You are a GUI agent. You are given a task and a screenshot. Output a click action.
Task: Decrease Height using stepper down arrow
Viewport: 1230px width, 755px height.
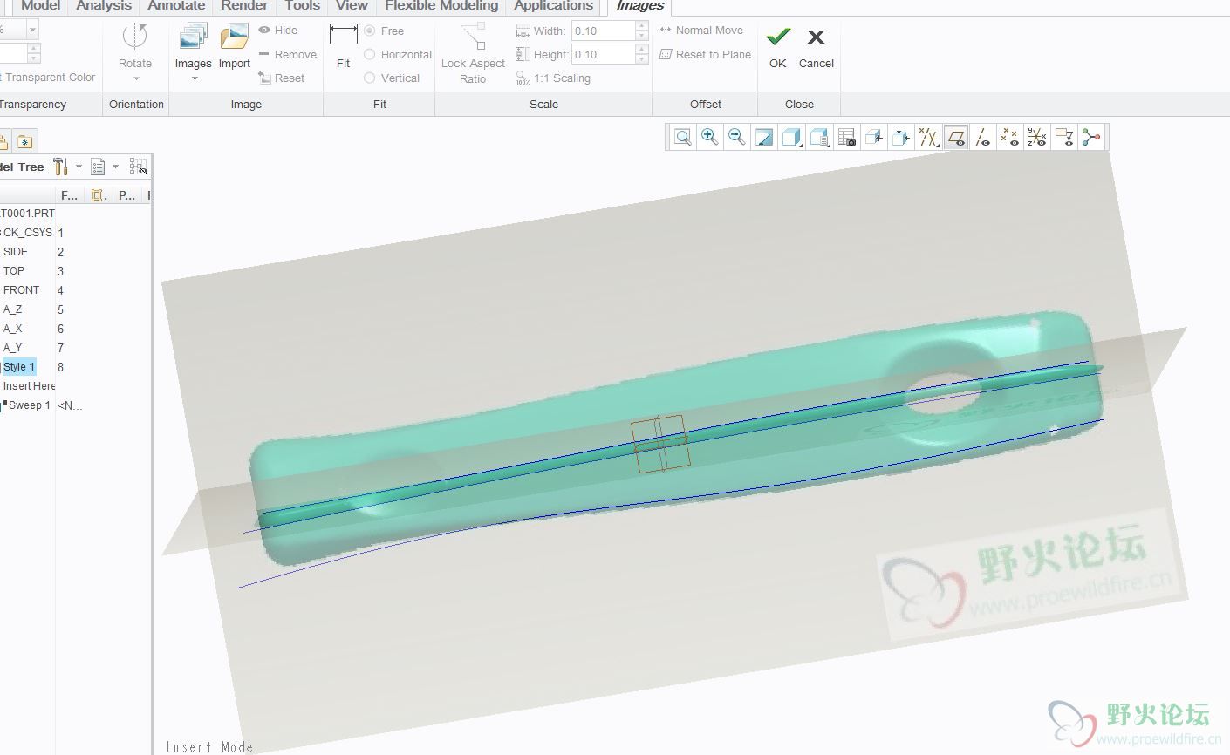coord(642,59)
